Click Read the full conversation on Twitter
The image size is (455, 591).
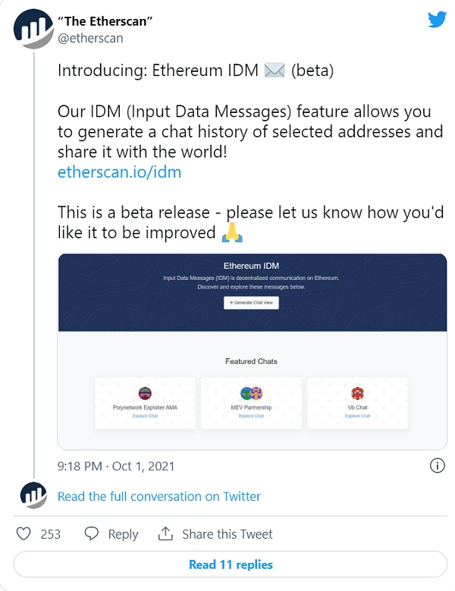pyautogui.click(x=159, y=496)
